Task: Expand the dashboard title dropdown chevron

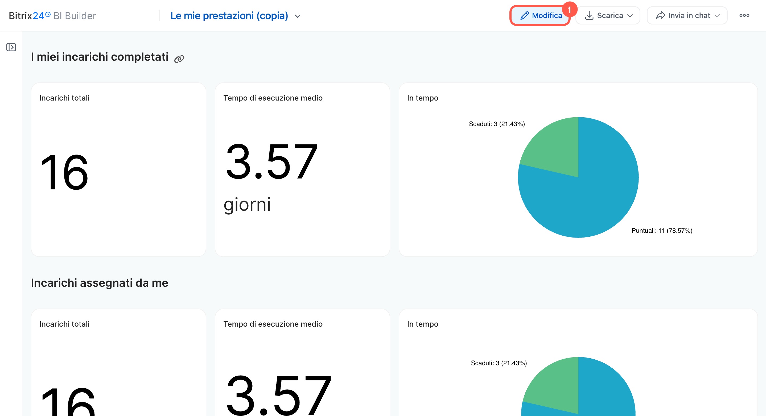Action: 298,16
